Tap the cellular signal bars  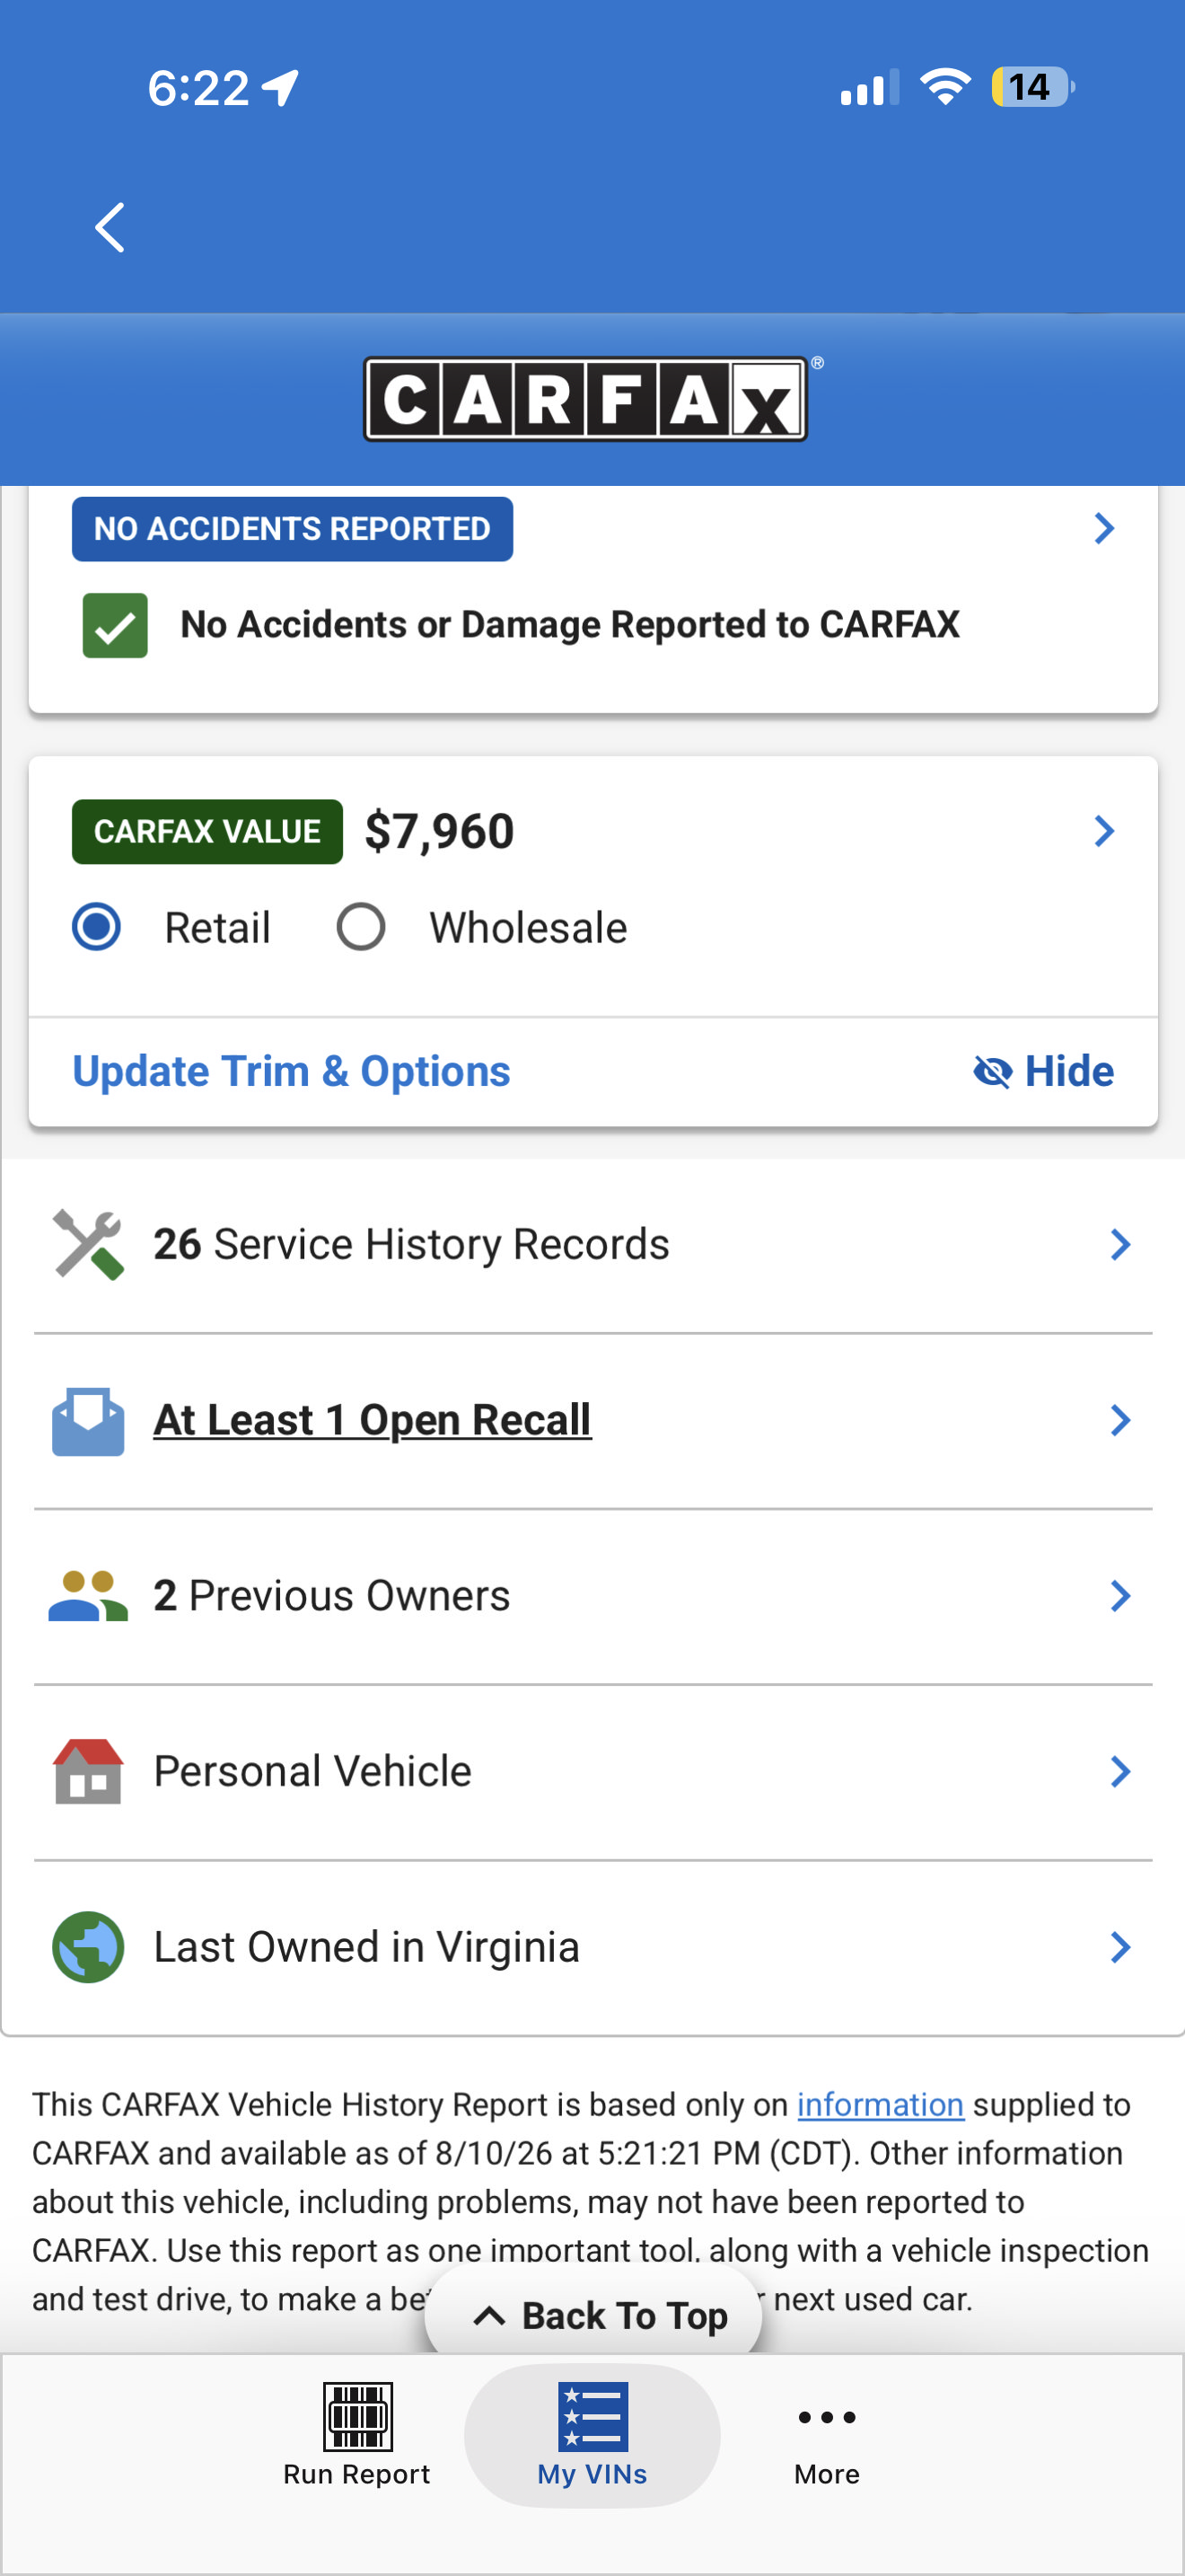point(869,88)
